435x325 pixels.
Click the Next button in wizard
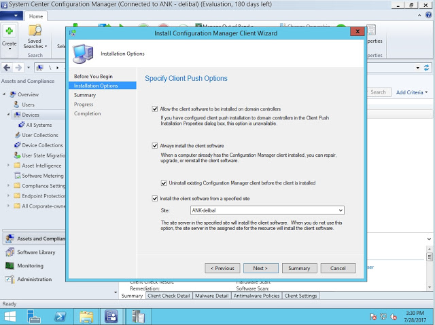pos(260,268)
